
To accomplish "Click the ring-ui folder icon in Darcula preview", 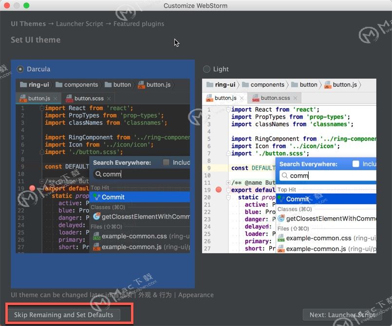I will coord(23,85).
